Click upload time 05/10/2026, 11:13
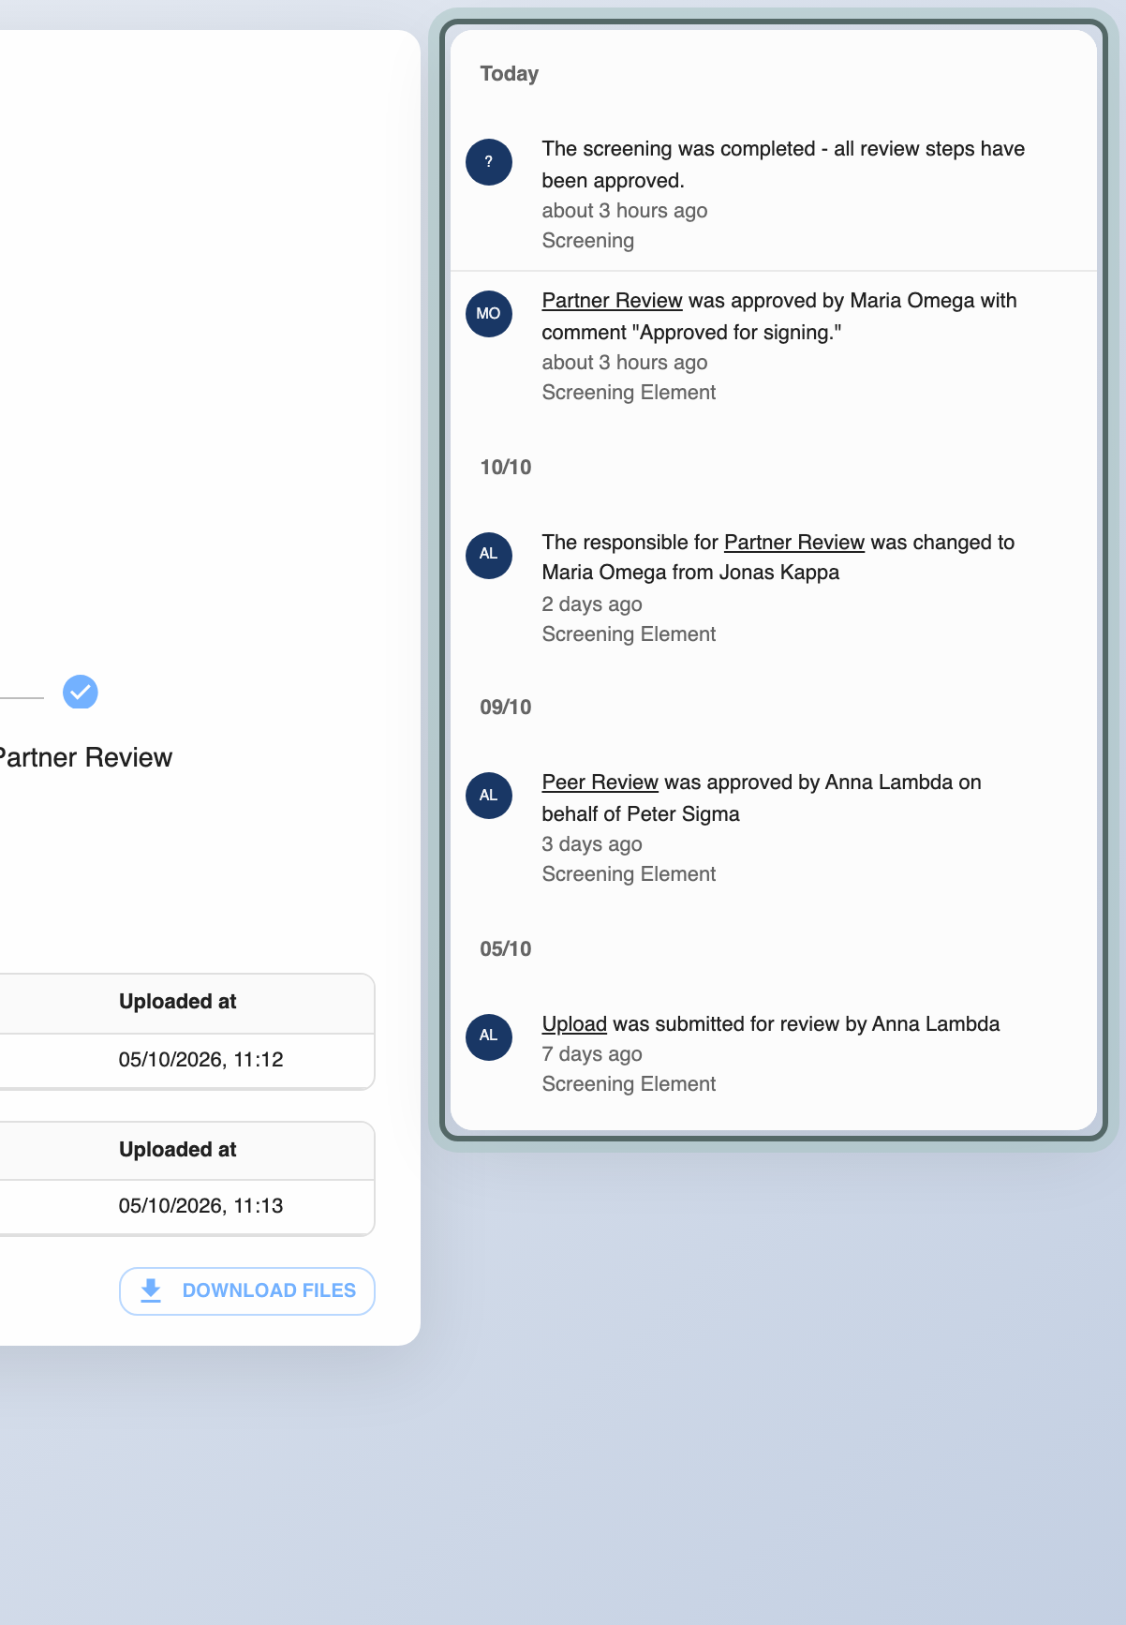 pos(200,1206)
